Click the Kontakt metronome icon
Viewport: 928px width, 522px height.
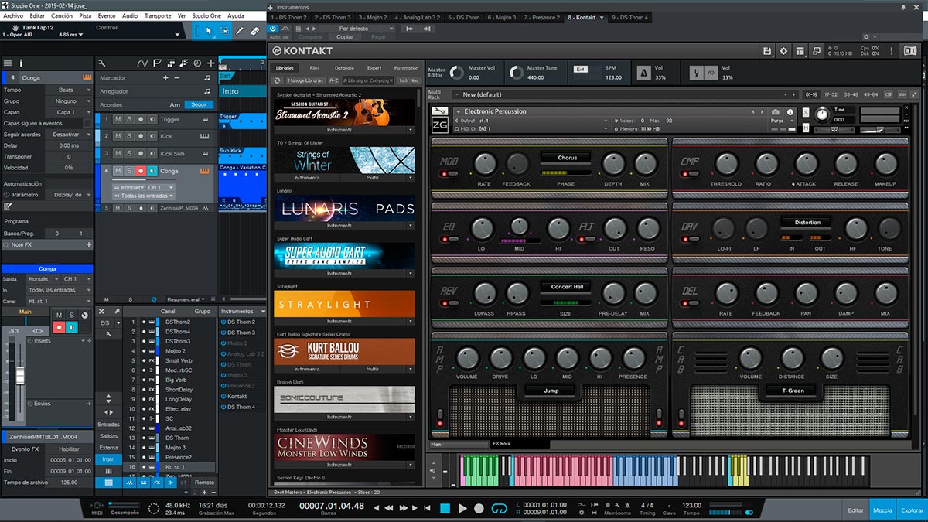click(643, 73)
